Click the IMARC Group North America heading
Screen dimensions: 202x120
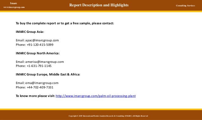tap(38, 53)
